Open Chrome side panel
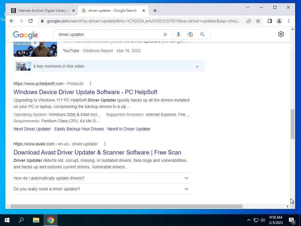The image size is (301, 226). click(x=270, y=21)
